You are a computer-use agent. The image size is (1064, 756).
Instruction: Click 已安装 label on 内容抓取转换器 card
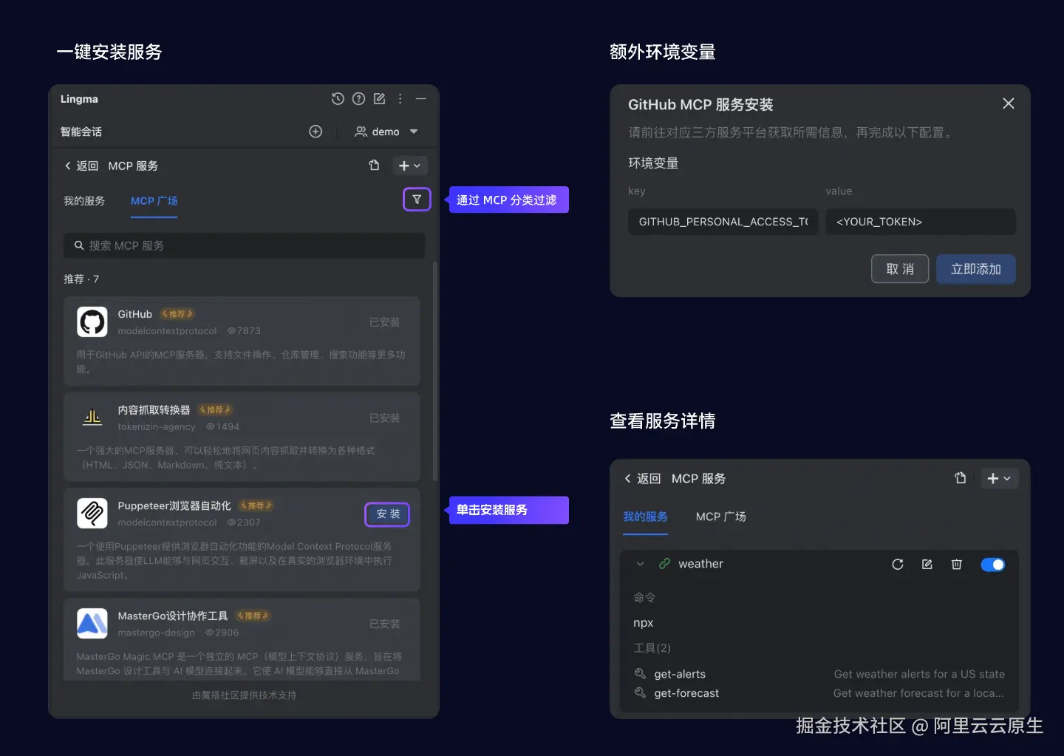384,418
